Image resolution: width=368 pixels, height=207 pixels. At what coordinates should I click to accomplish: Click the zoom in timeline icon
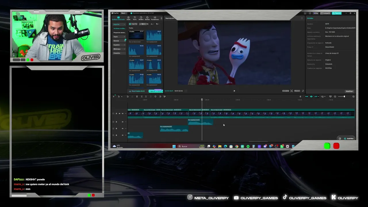click(x=353, y=97)
